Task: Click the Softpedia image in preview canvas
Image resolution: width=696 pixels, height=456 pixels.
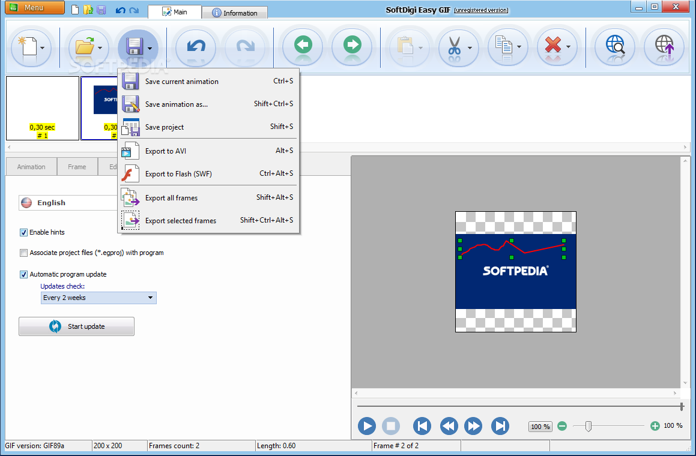Action: point(516,271)
